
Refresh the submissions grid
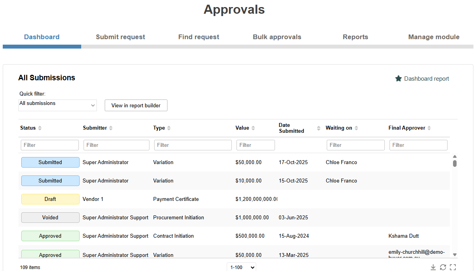tap(443, 267)
